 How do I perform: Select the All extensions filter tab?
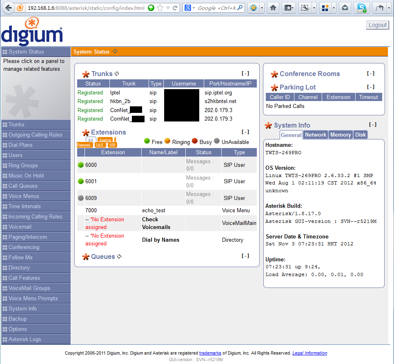pos(91,140)
